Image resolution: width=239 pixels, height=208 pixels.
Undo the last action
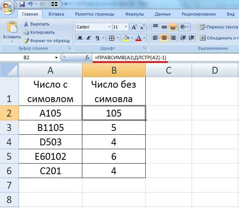coord(30,4)
